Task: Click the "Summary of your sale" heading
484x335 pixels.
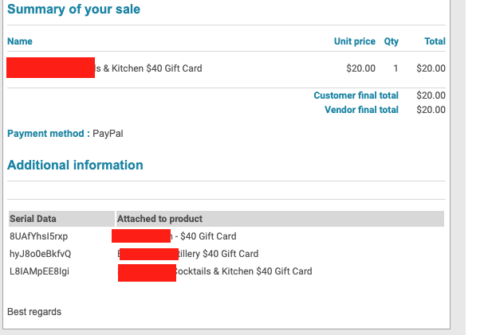Action: (x=73, y=10)
